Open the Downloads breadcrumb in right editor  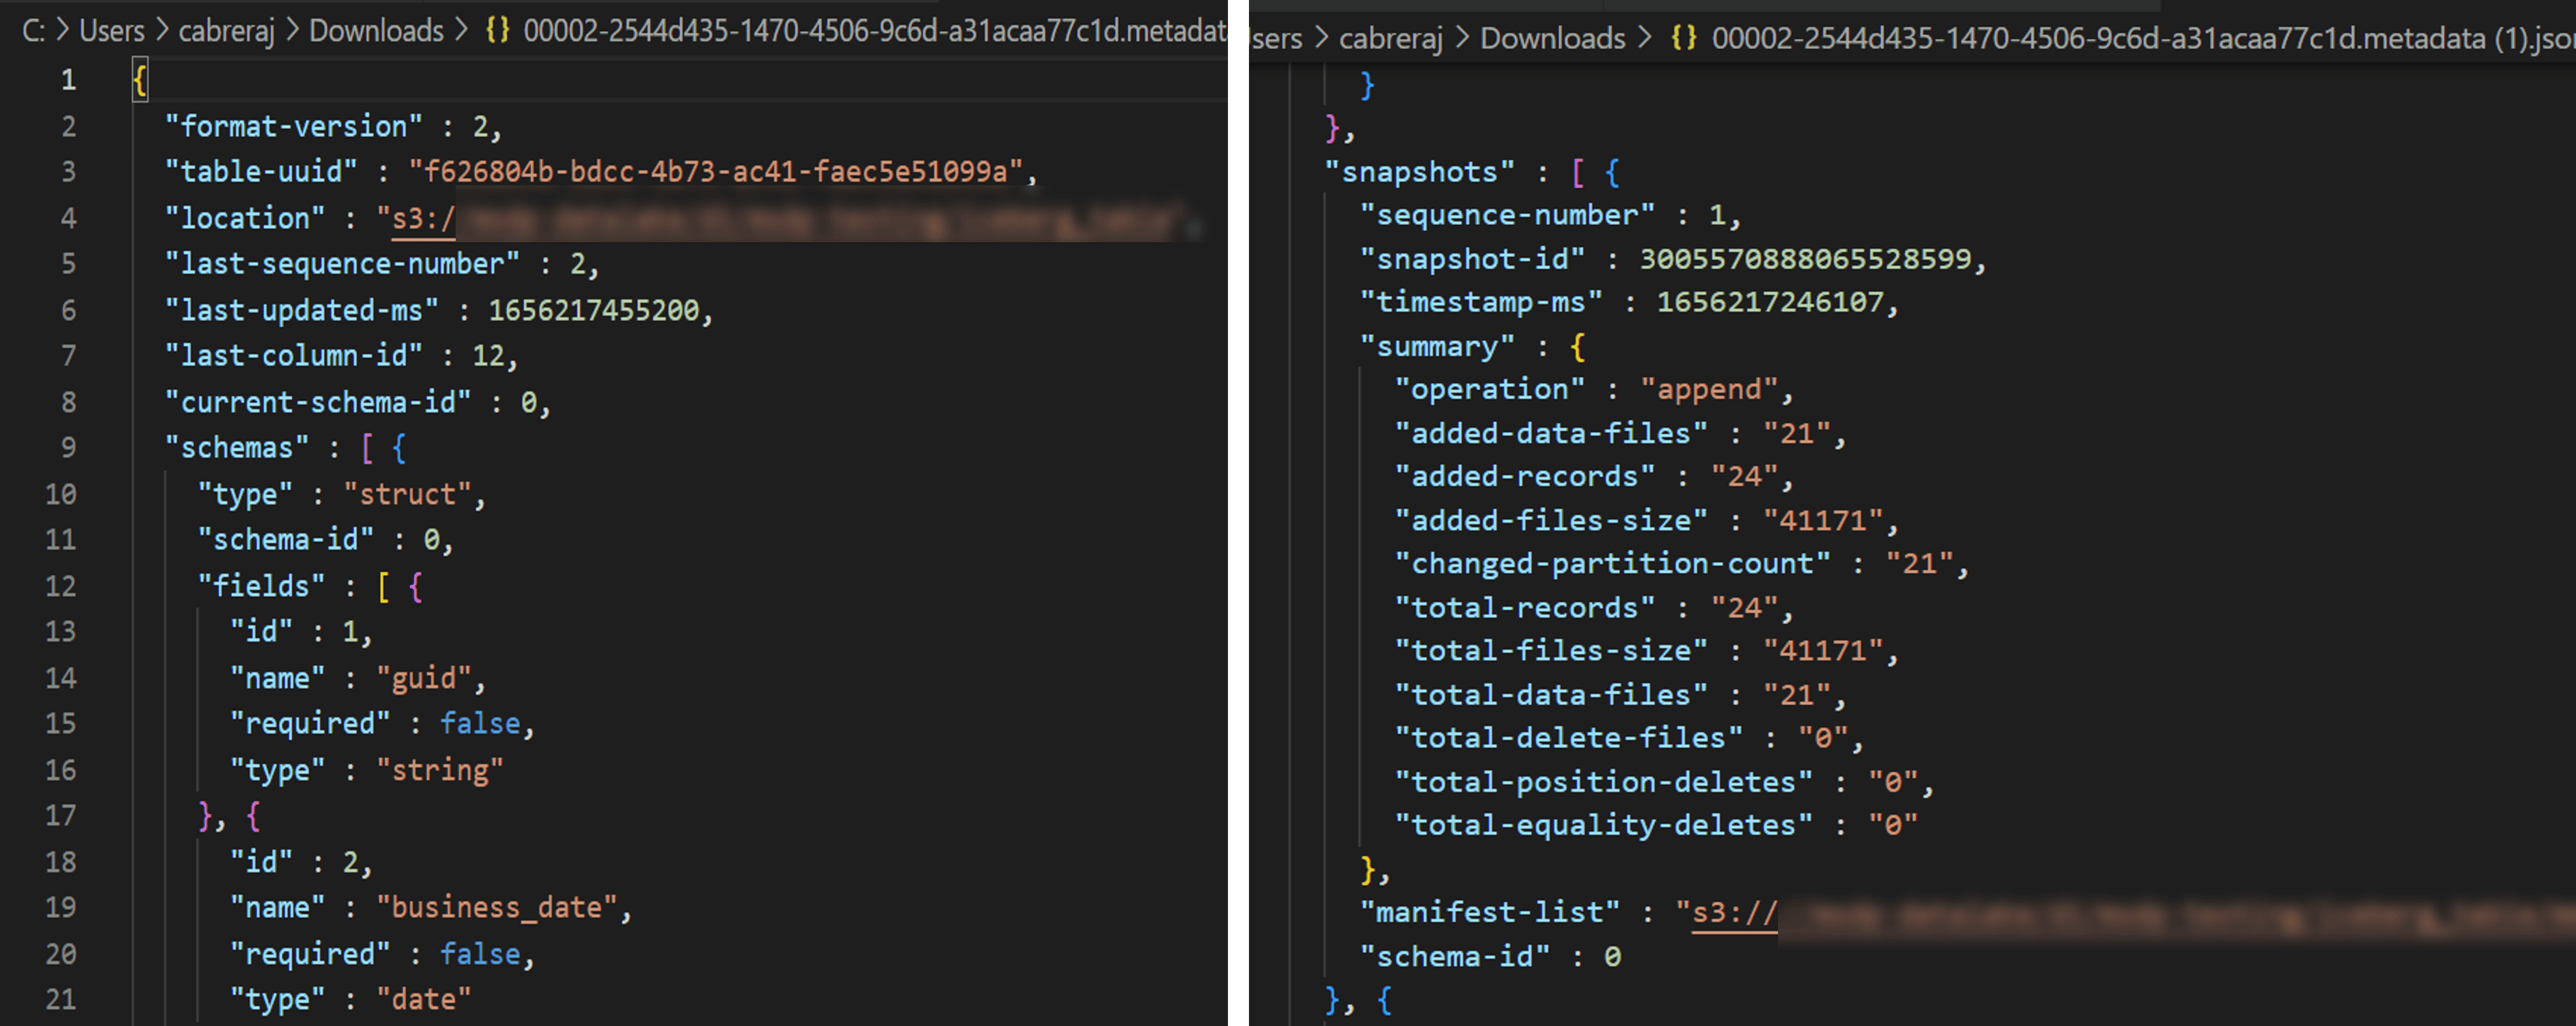point(1552,39)
